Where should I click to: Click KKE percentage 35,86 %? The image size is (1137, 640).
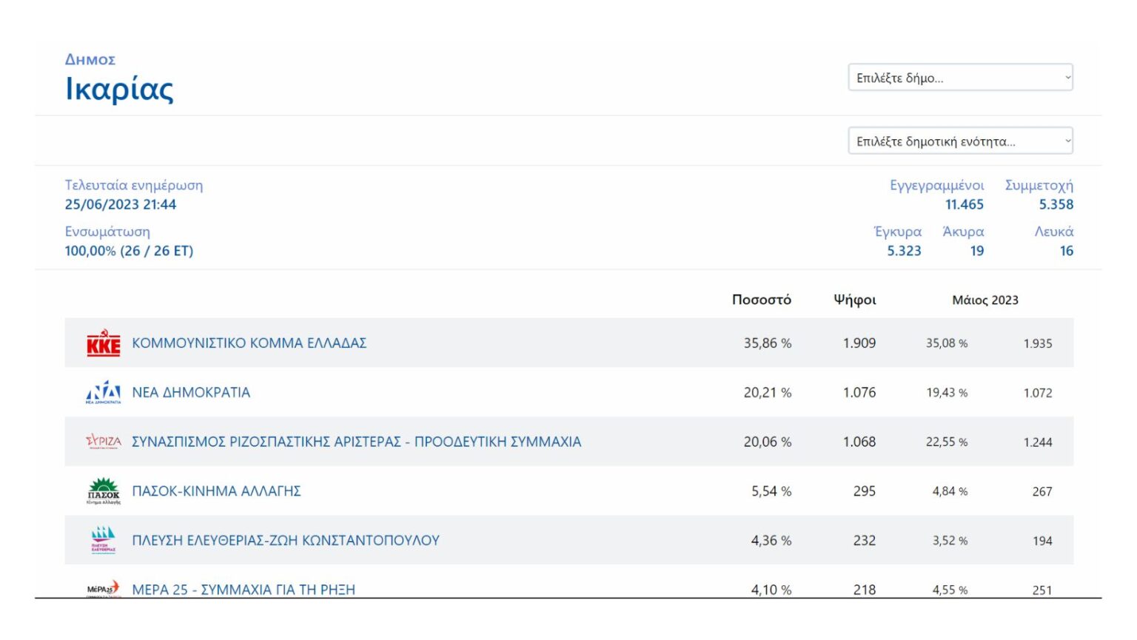pyautogui.click(x=768, y=343)
